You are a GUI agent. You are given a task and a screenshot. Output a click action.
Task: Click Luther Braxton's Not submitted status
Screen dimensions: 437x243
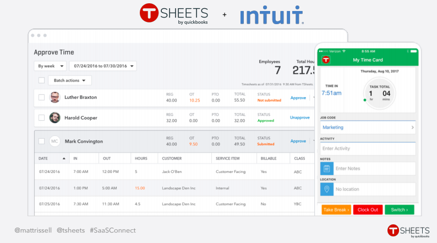pos(269,100)
